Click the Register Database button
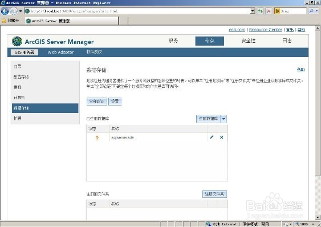Viewport: 321px width, 227px height. [208, 119]
